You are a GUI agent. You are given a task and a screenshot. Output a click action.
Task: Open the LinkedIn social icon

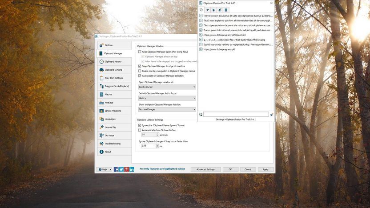(x=132, y=169)
